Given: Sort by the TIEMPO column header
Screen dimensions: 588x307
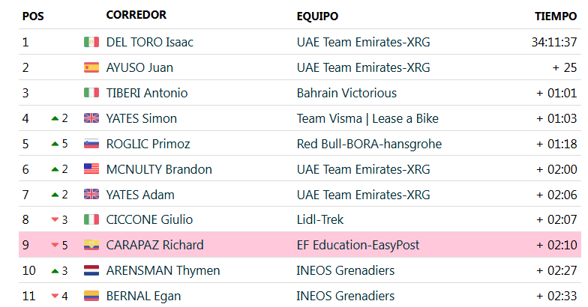Looking at the screenshot, I should click(556, 16).
